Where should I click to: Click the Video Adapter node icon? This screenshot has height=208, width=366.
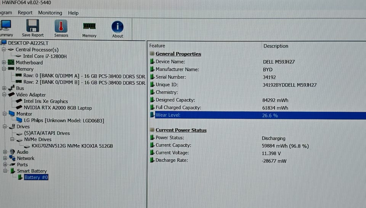pyautogui.click(x=11, y=95)
